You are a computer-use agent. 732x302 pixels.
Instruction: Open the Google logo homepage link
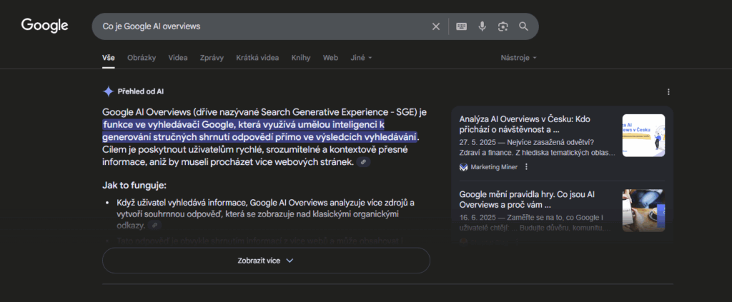point(45,26)
